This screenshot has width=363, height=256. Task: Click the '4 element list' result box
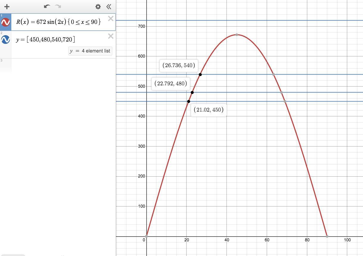[x=90, y=51]
